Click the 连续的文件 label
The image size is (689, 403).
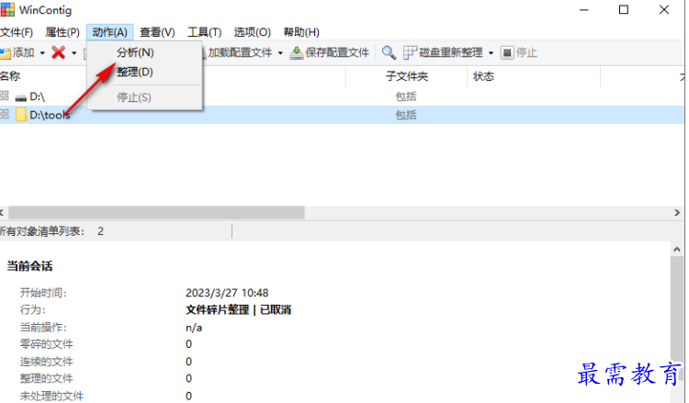46,362
